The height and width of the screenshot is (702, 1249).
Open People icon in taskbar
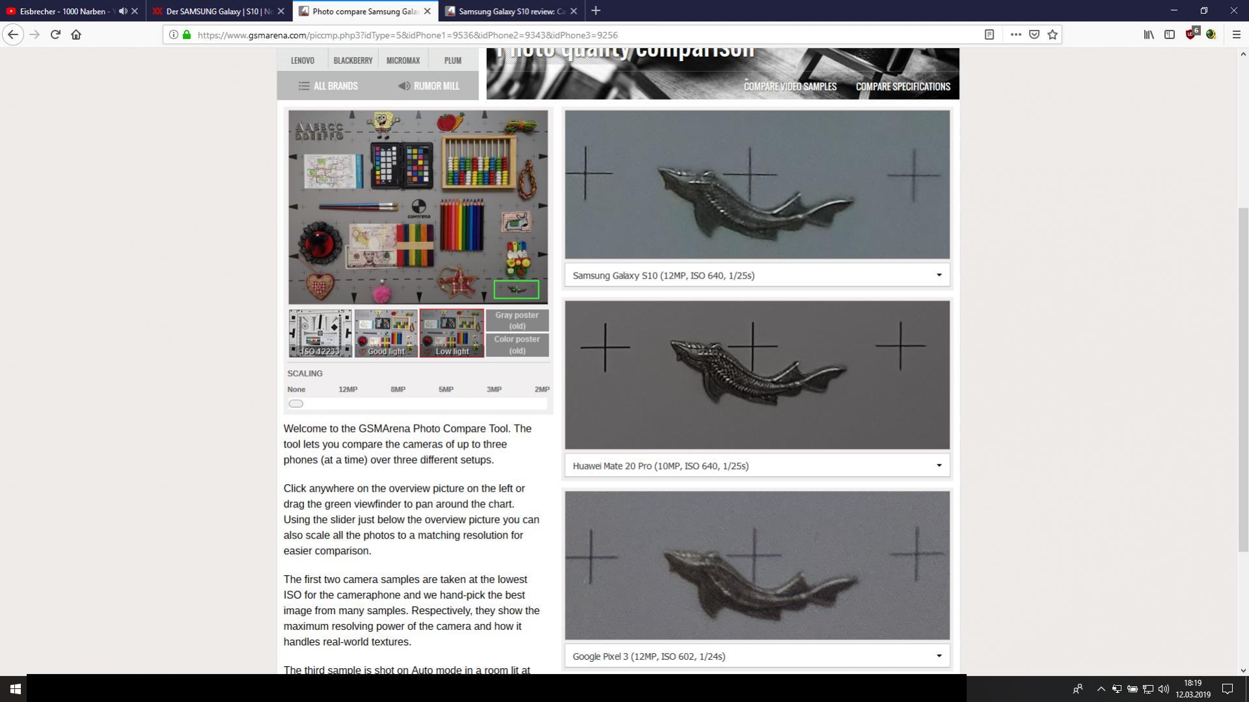[1078, 689]
